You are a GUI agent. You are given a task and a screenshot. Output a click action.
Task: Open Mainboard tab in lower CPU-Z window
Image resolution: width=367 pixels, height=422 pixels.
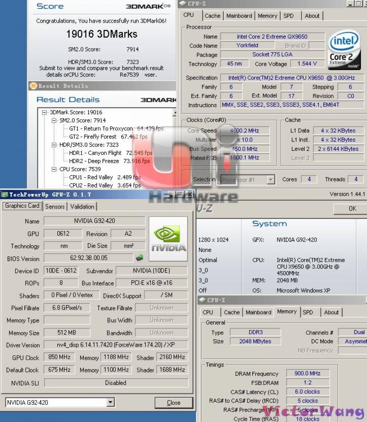259,312
